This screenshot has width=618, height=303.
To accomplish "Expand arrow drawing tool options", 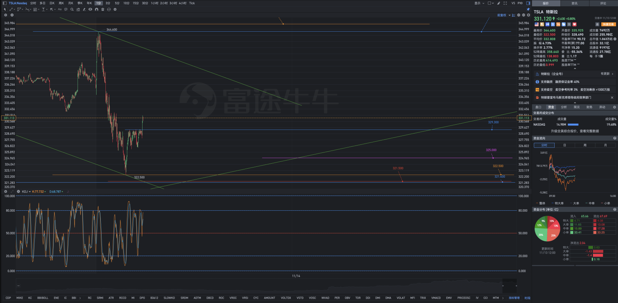I will click(55, 9).
